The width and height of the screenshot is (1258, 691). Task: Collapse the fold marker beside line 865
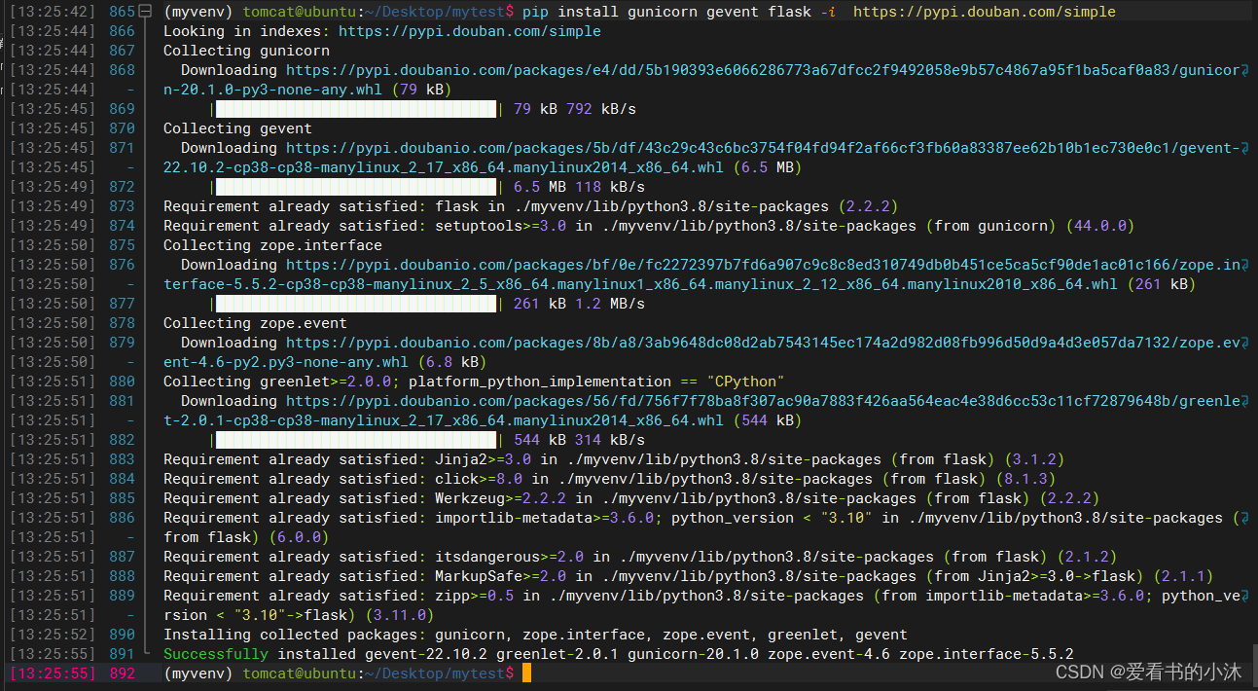(146, 12)
